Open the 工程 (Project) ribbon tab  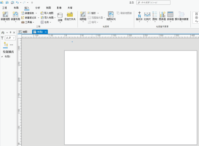click(x=5, y=8)
